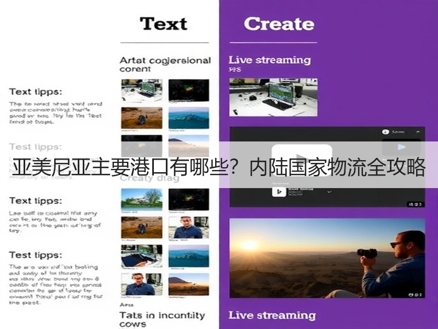The height and width of the screenshot is (329, 438).
Task: Click the "Artat cogjersional corent" section title
Action: click(165, 64)
